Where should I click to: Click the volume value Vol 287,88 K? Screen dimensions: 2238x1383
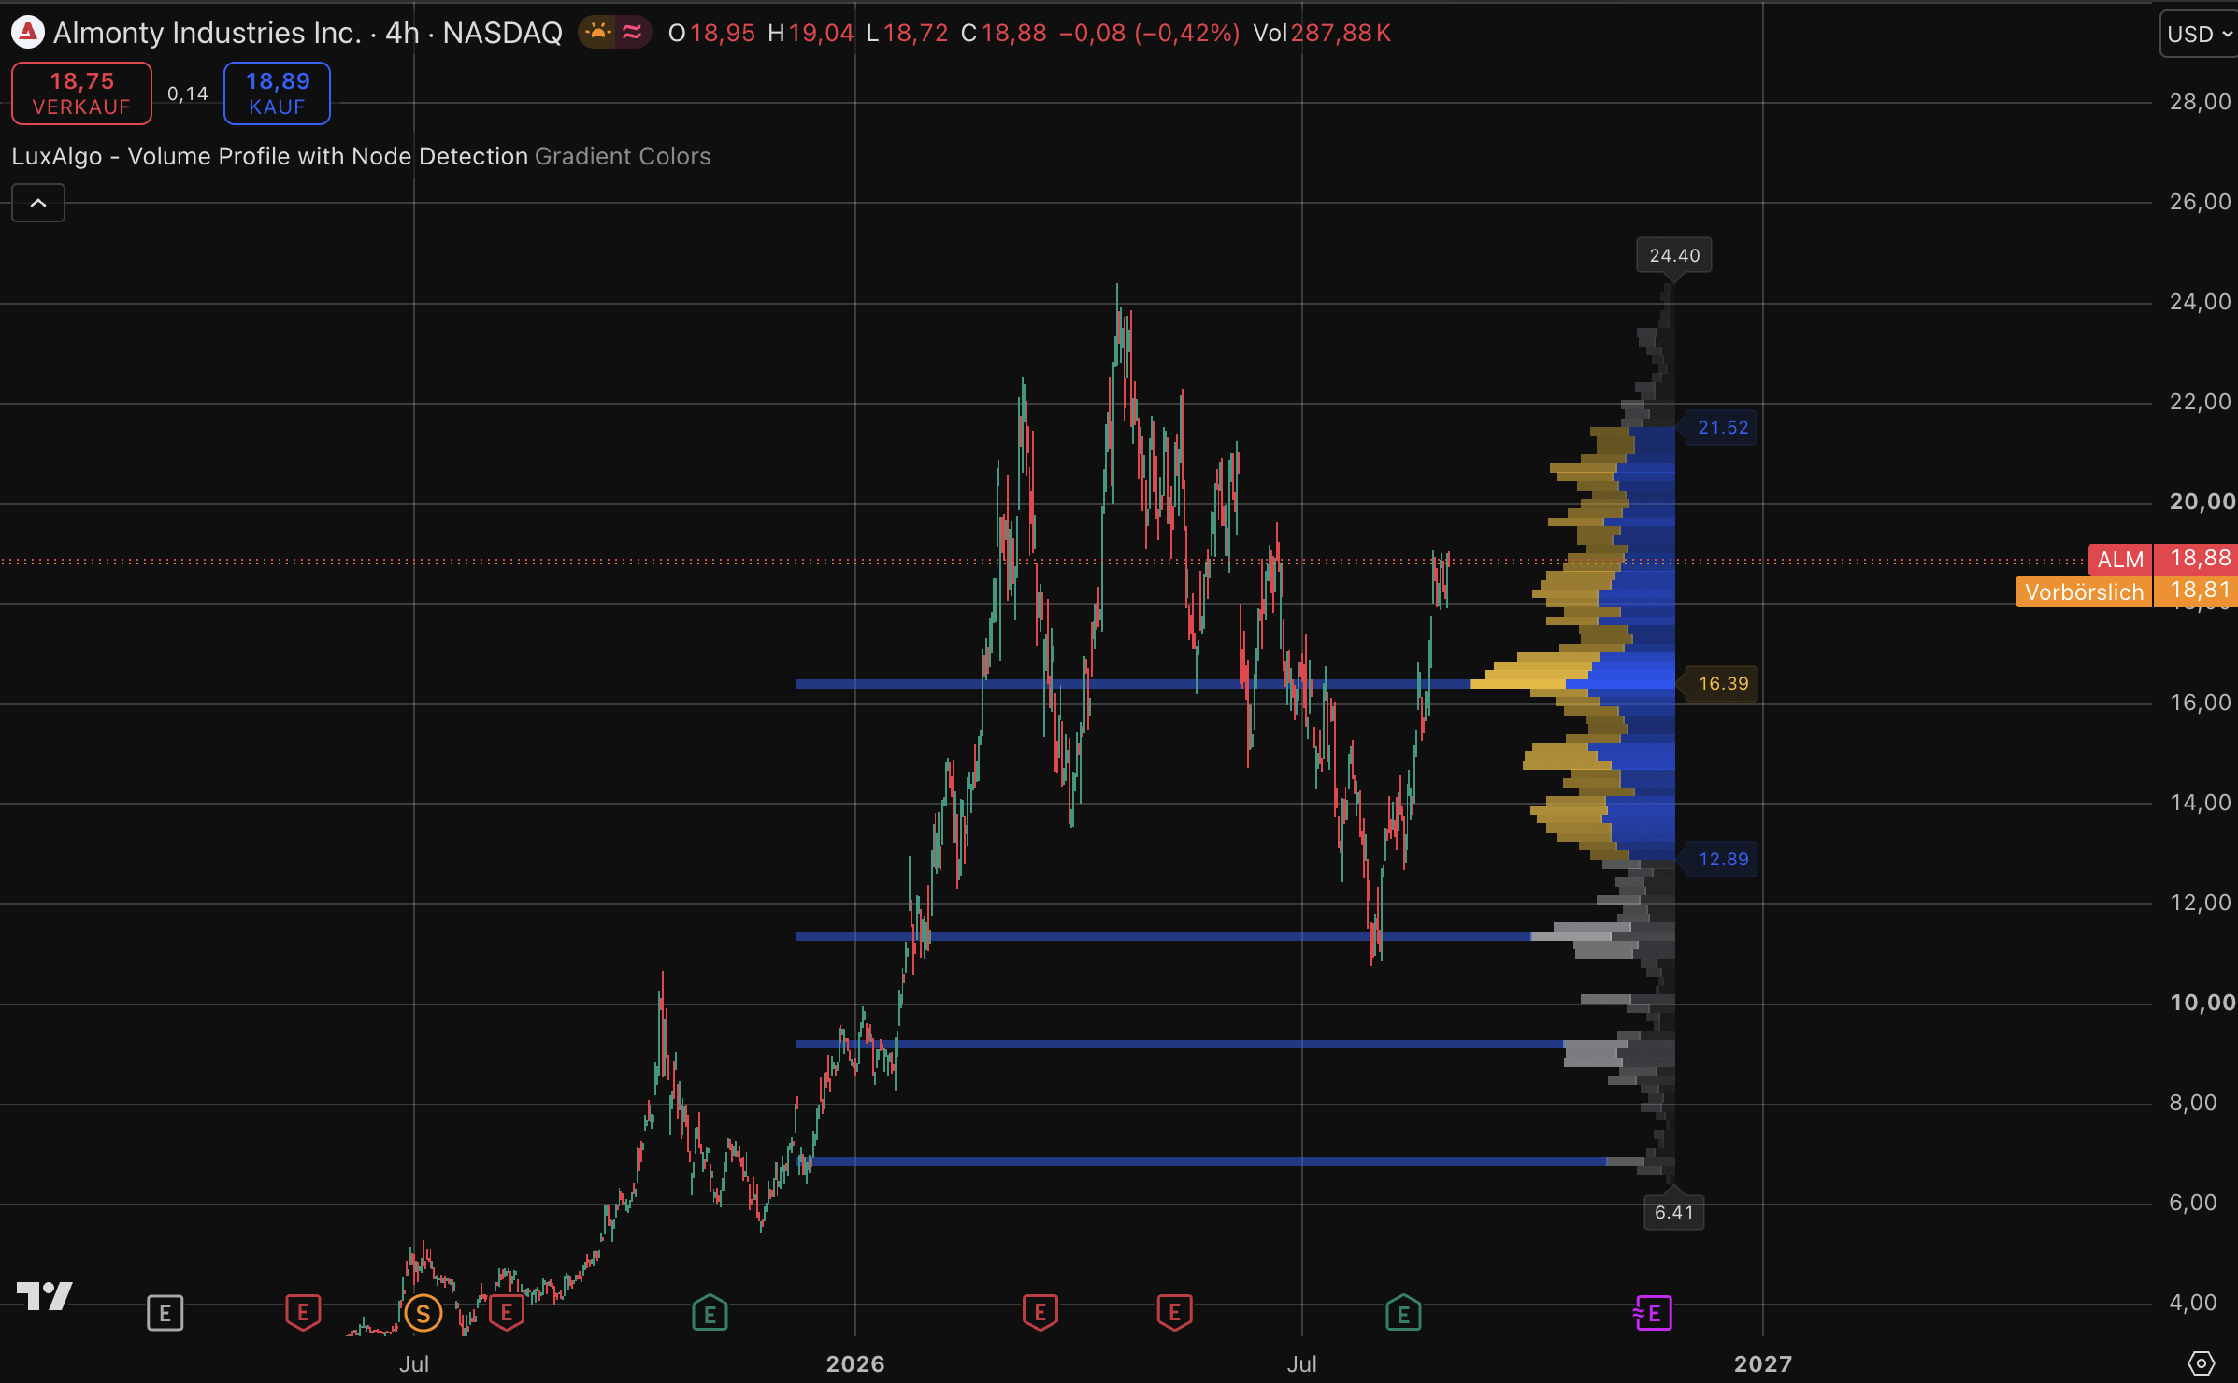(1322, 33)
